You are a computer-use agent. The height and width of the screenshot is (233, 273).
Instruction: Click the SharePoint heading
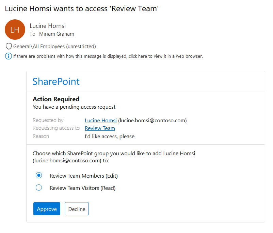pyautogui.click(x=56, y=82)
